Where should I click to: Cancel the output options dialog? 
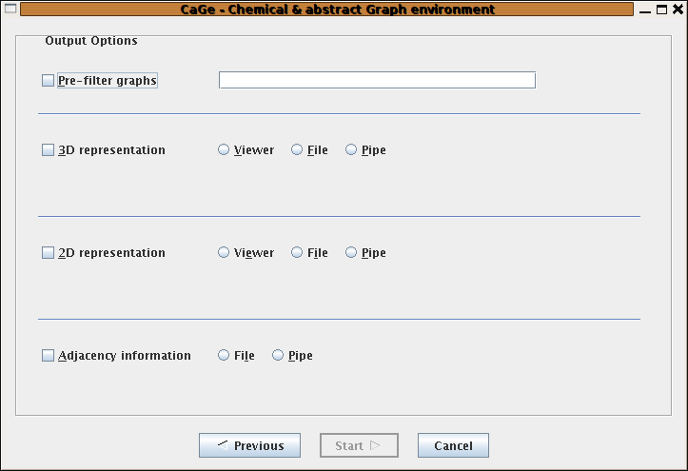453,445
